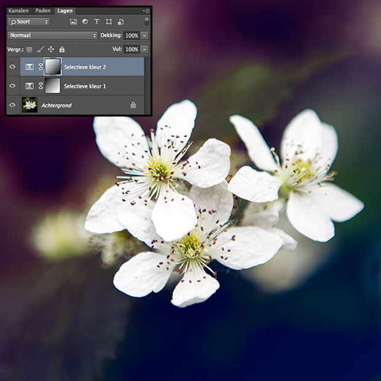Toggle the layer filtering on/off switch
The image size is (381, 381).
click(x=146, y=22)
